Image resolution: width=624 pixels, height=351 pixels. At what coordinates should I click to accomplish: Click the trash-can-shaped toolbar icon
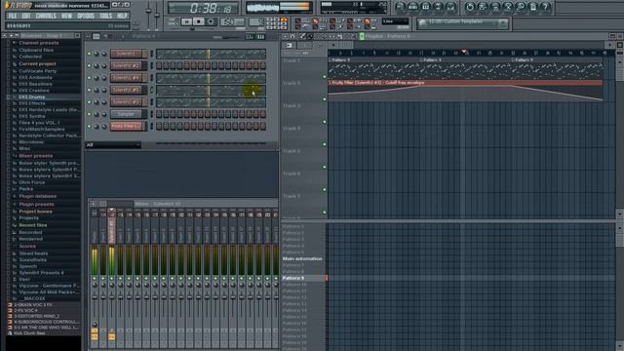click(x=533, y=7)
